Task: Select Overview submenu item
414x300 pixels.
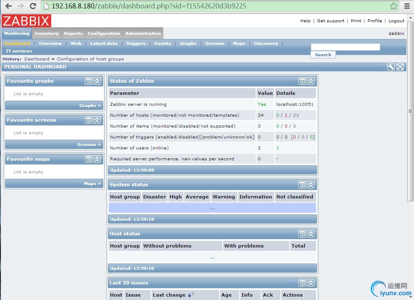Action: pos(50,43)
